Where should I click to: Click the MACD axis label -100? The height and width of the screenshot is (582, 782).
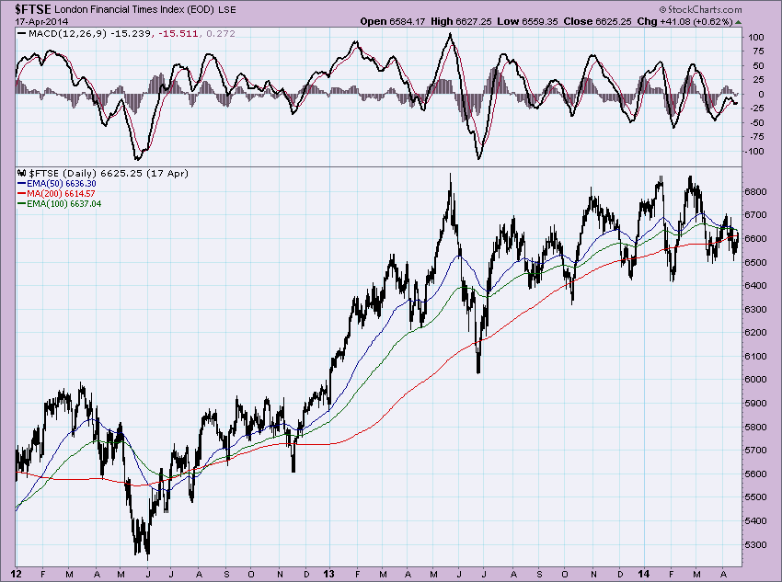(753, 151)
